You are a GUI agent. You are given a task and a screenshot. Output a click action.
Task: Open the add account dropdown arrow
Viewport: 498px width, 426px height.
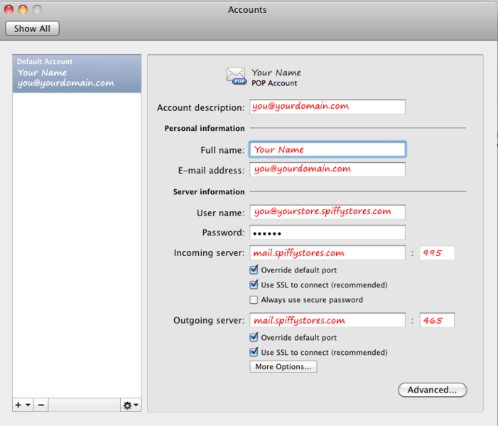28,405
